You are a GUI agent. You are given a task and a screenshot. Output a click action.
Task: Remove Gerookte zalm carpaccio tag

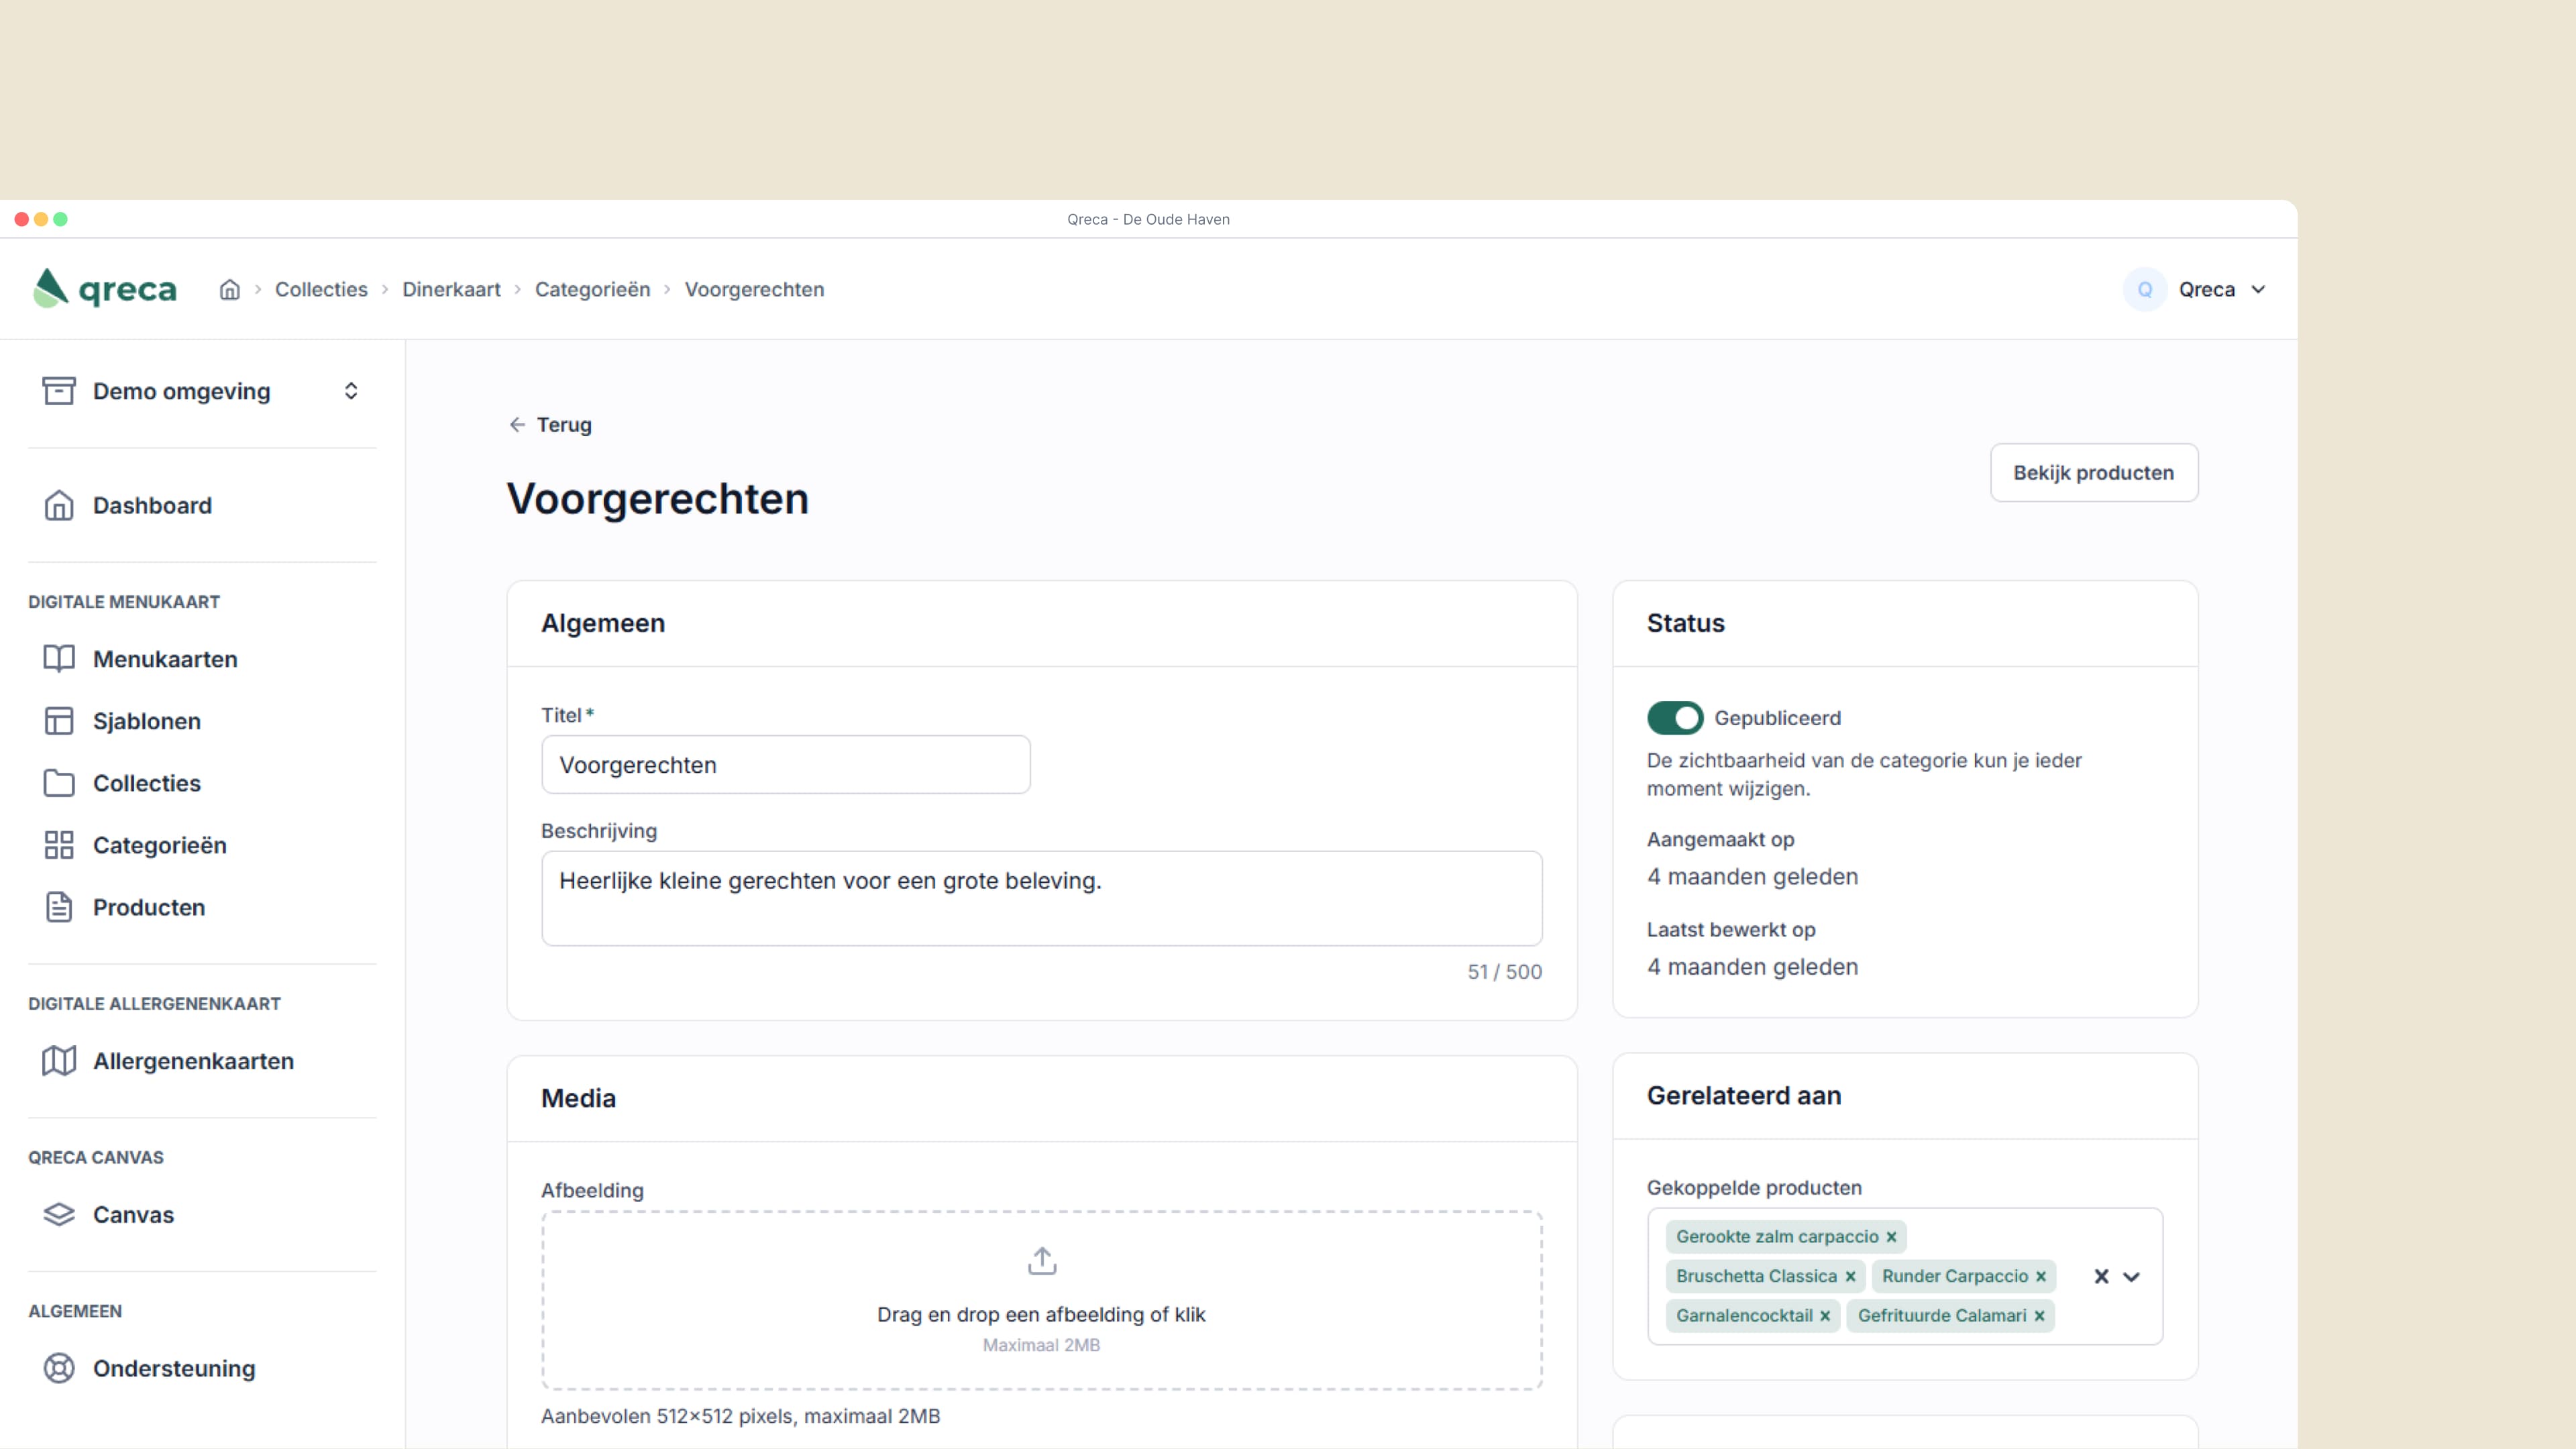pyautogui.click(x=1891, y=1237)
